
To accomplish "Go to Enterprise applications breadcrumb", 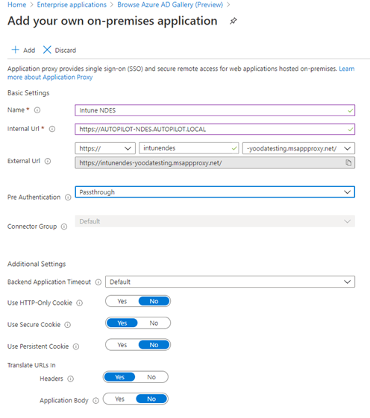I will [72, 4].
